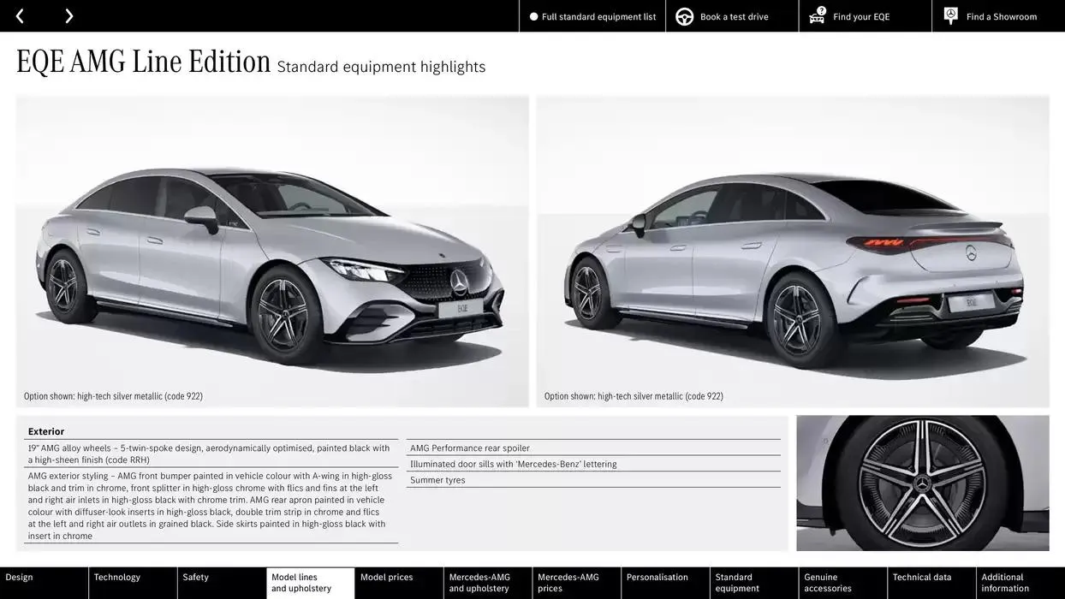Open Full standard equipment list
Screen dimensions: 1065x599
592,16
